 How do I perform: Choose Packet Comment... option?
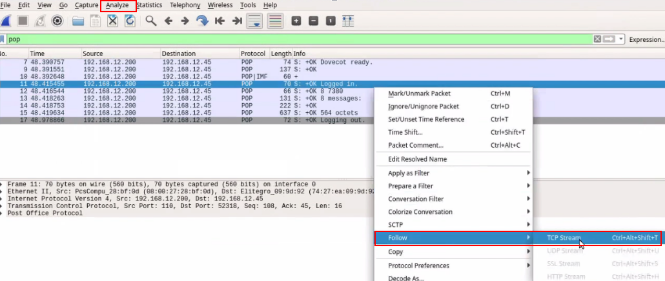click(453, 145)
